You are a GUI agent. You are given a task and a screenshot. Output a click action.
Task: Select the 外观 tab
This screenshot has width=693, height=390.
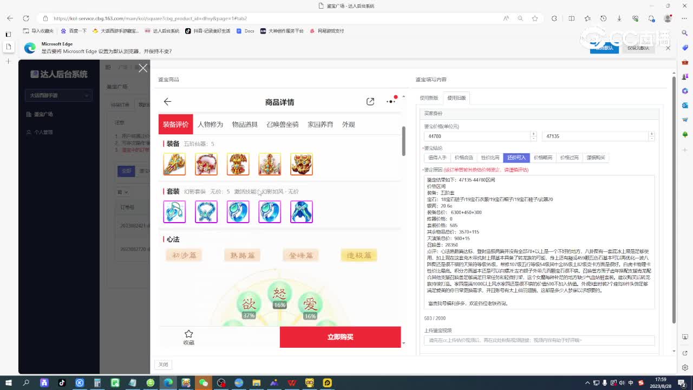click(x=349, y=125)
